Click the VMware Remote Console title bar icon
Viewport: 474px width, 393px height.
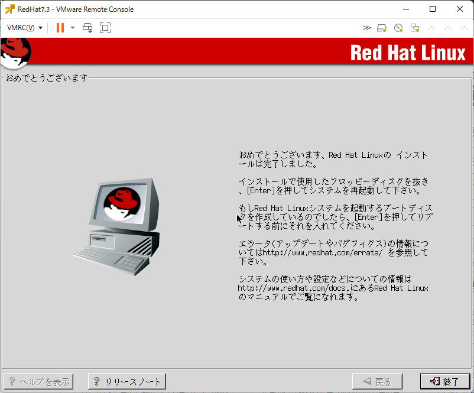9,9
